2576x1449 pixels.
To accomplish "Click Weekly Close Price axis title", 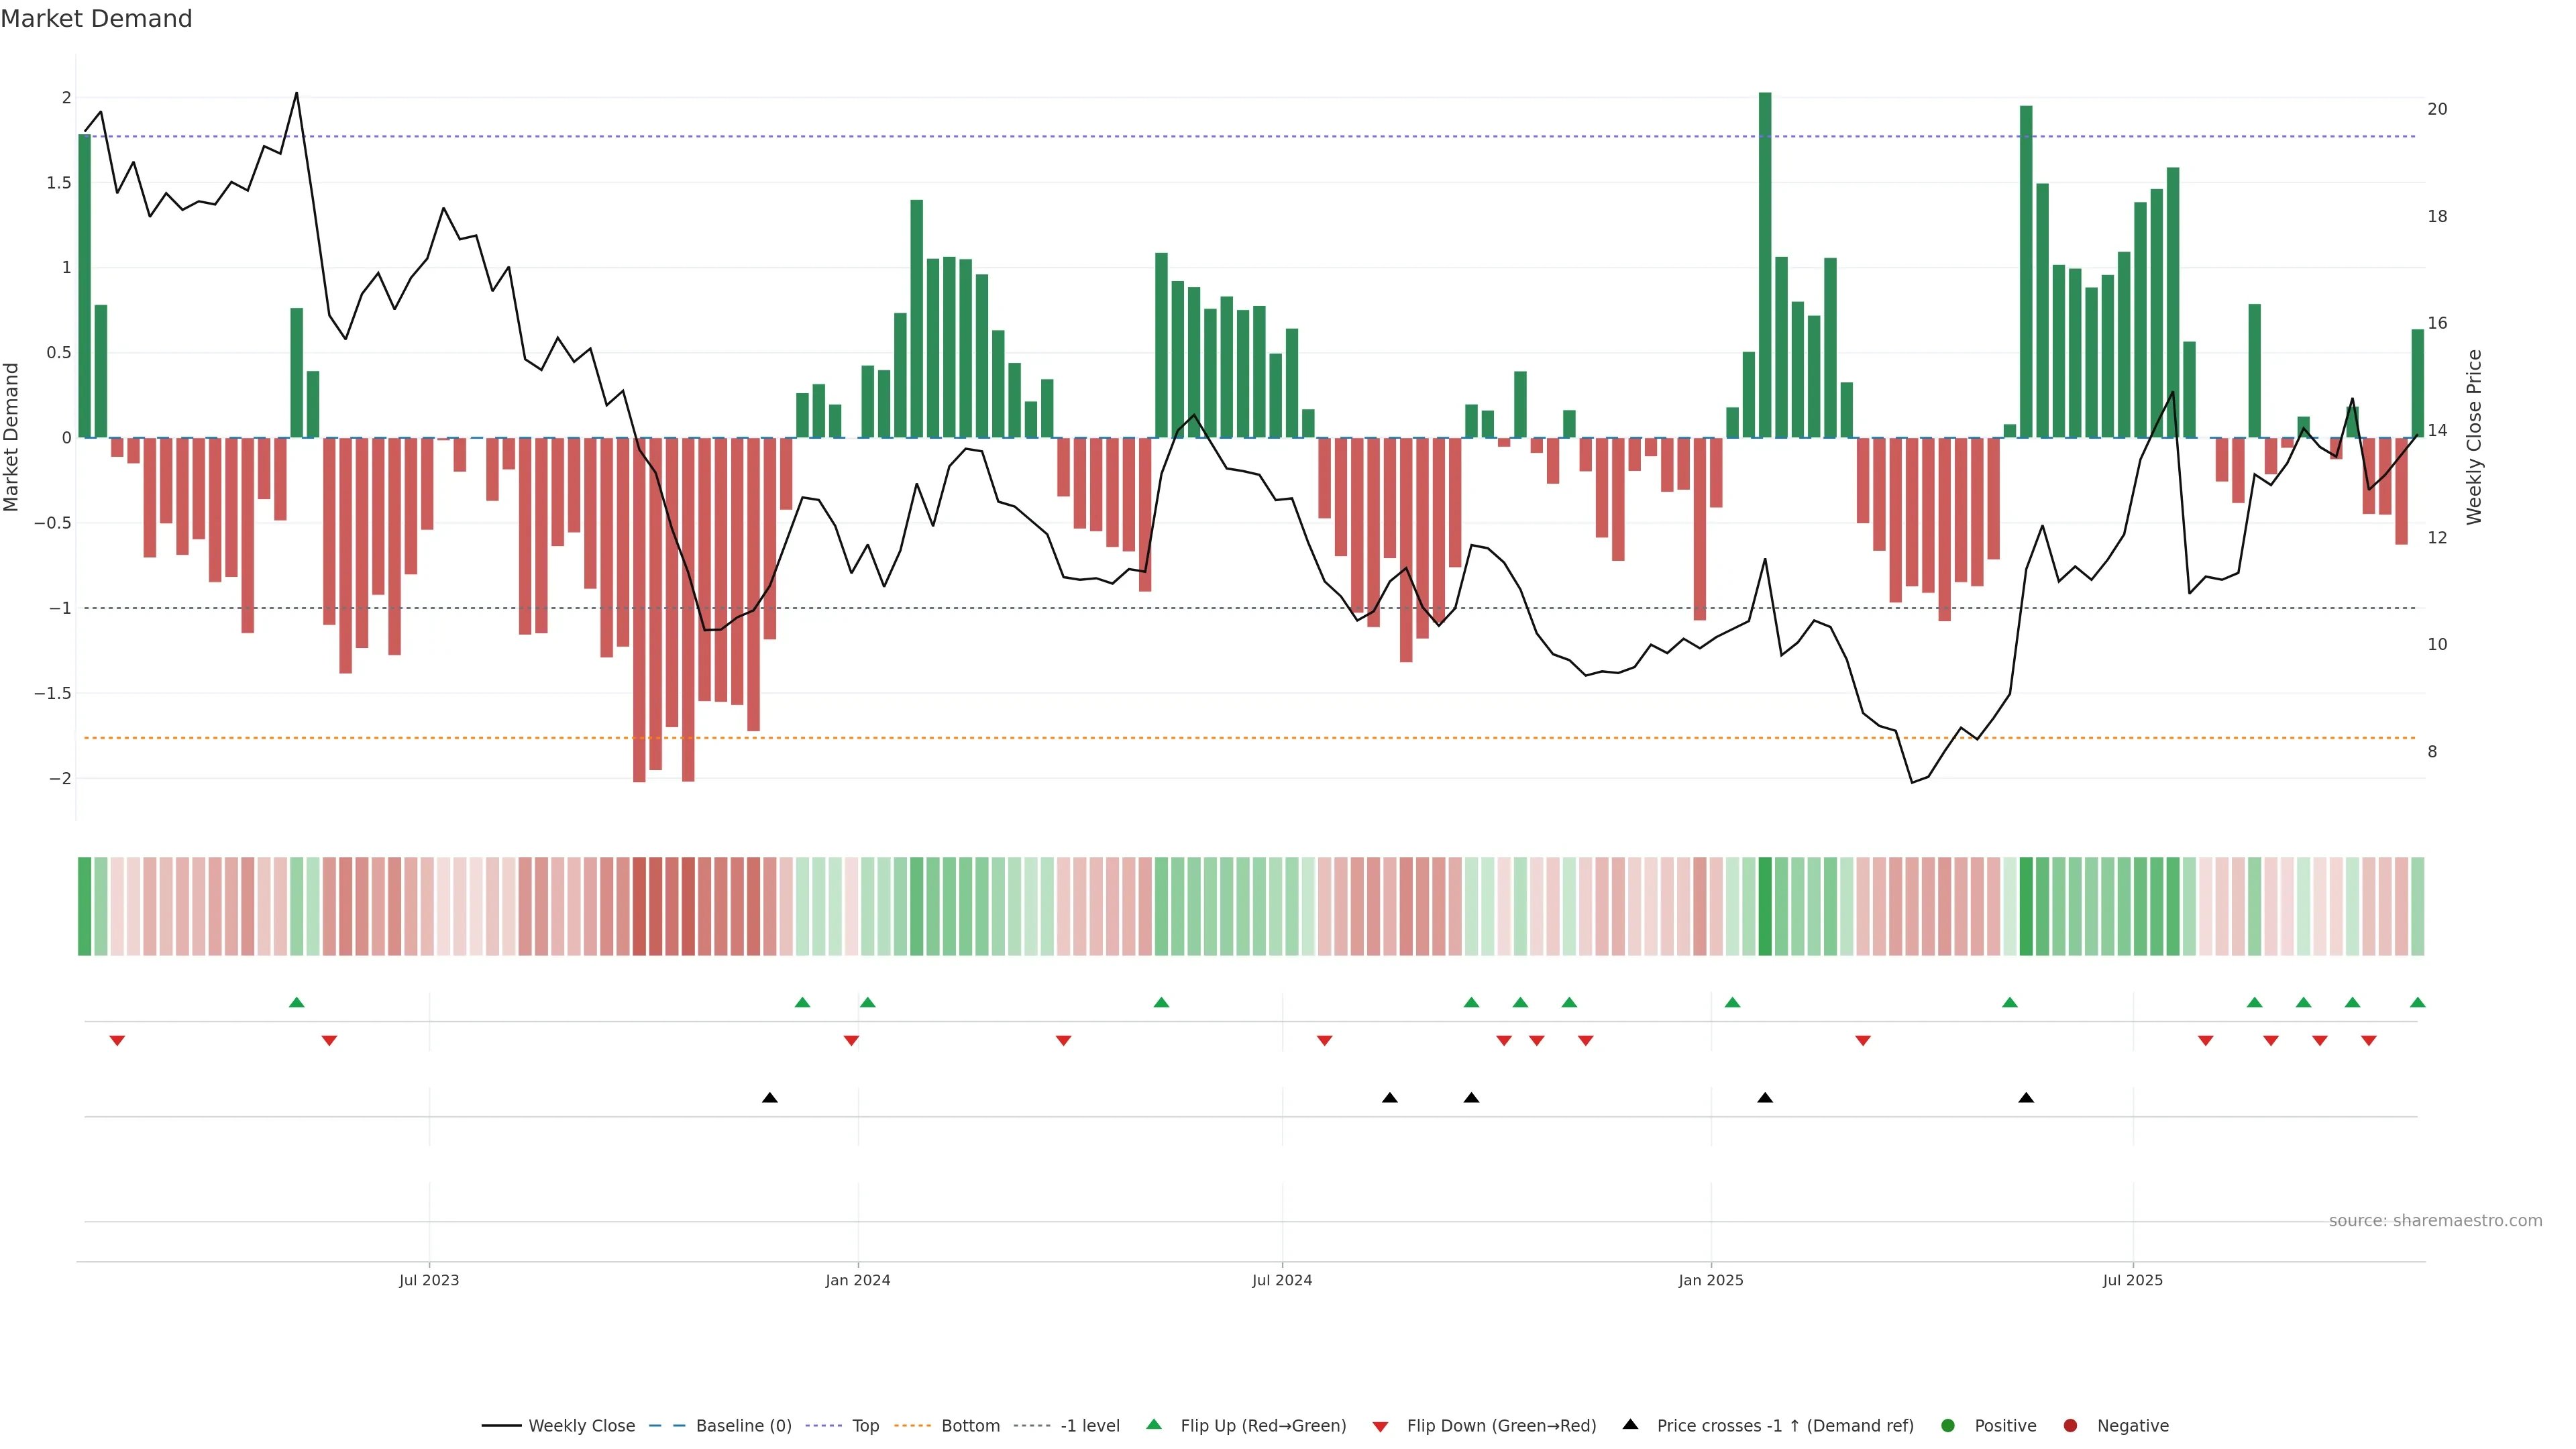I will coord(2475,437).
